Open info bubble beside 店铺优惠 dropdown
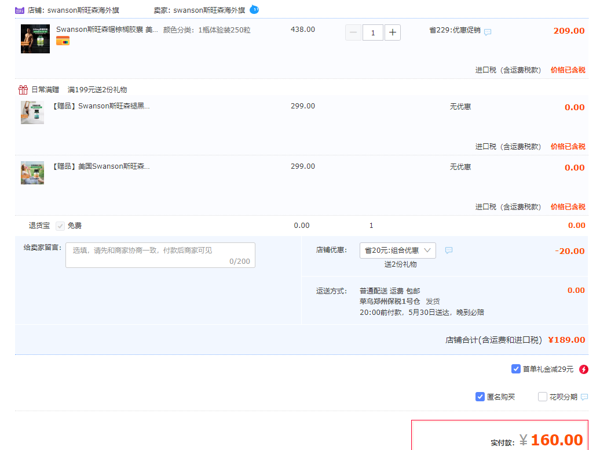Image resolution: width=600 pixels, height=450 pixels. point(449,251)
